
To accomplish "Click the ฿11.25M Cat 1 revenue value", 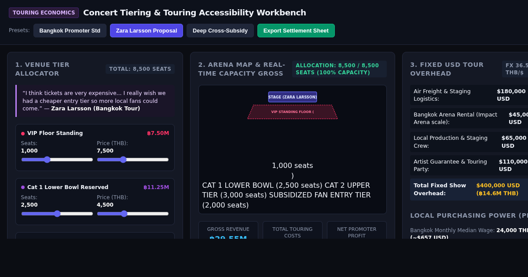I will point(156,187).
